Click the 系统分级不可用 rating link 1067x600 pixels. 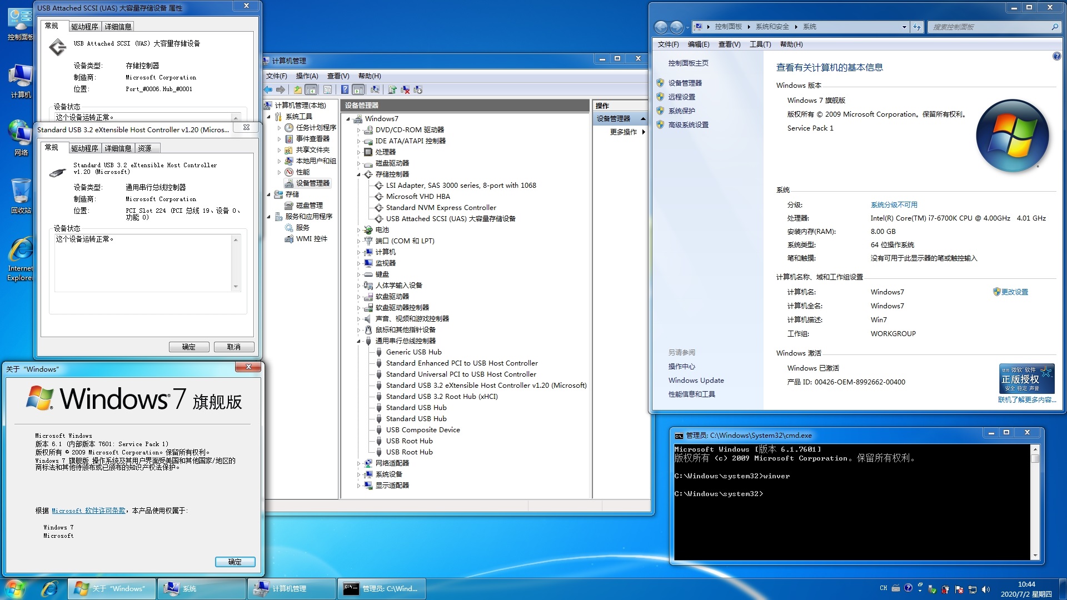click(x=894, y=205)
